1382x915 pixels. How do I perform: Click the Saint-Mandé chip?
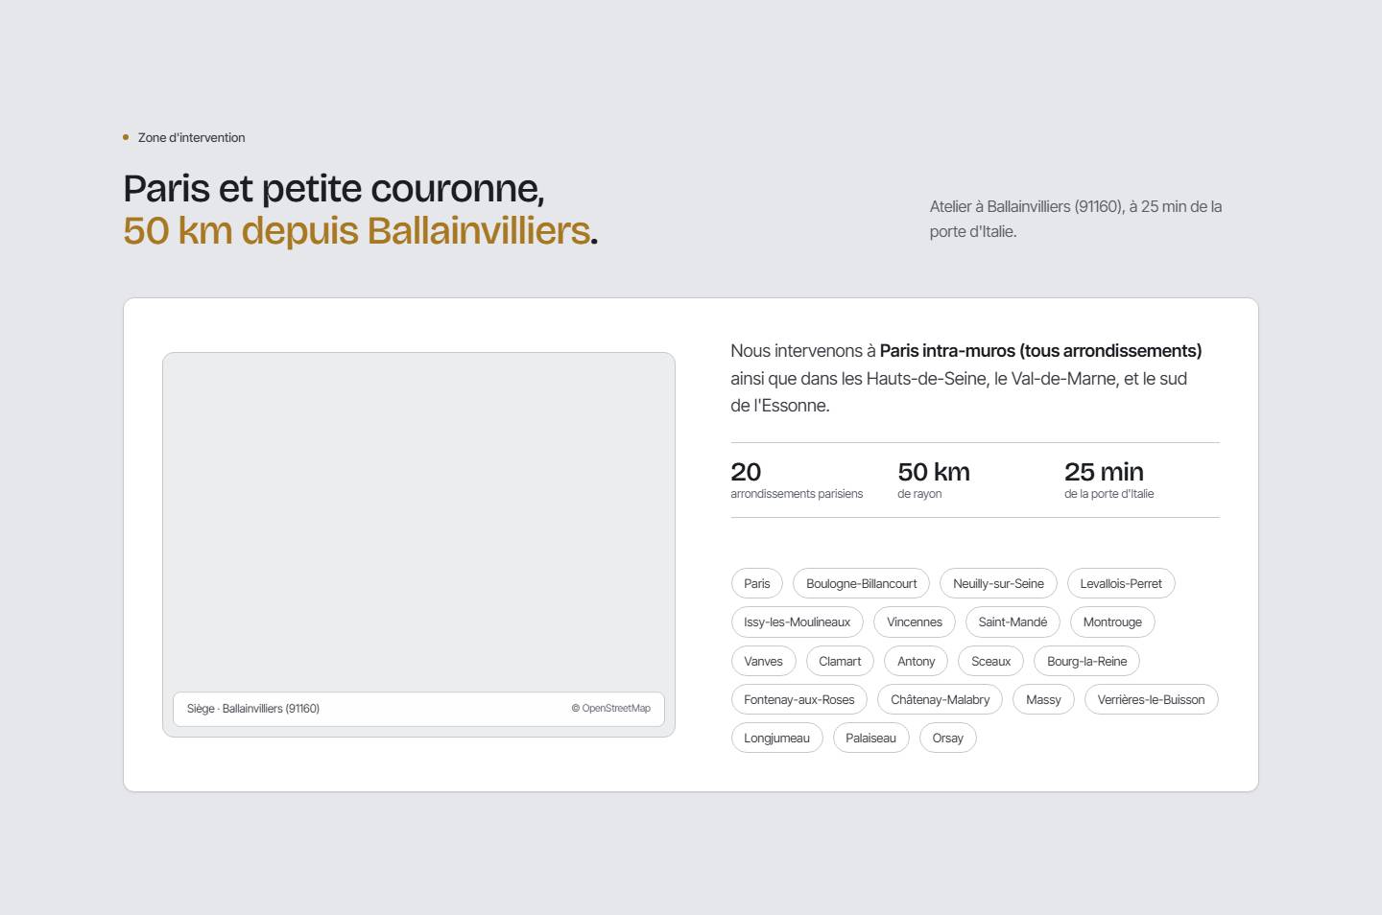click(x=1013, y=622)
